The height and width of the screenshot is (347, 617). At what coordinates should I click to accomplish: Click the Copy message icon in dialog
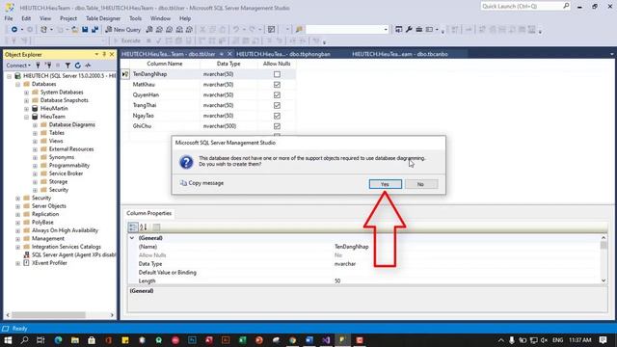coord(183,183)
